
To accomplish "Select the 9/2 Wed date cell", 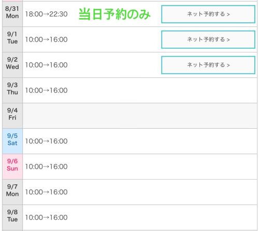I will tap(12, 65).
